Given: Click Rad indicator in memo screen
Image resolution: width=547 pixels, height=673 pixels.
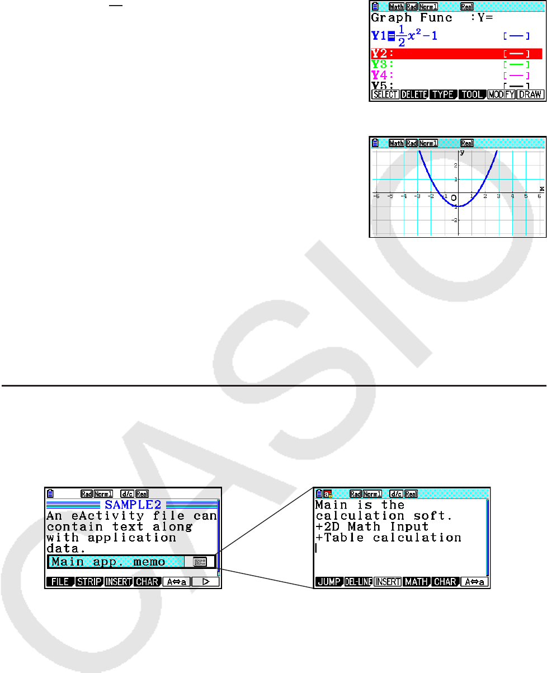Looking at the screenshot, I should click(x=356, y=494).
